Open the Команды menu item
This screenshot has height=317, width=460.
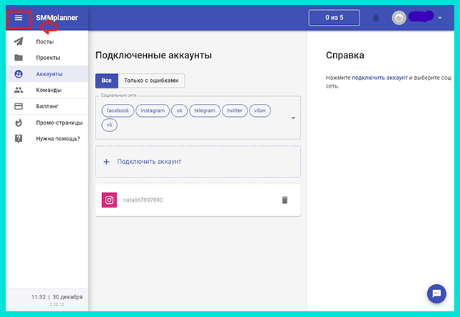(48, 90)
